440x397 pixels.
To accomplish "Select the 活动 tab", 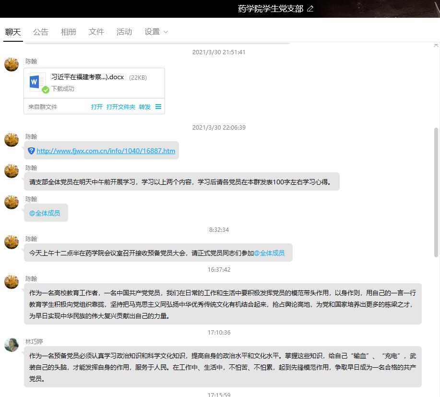I will coord(124,32).
